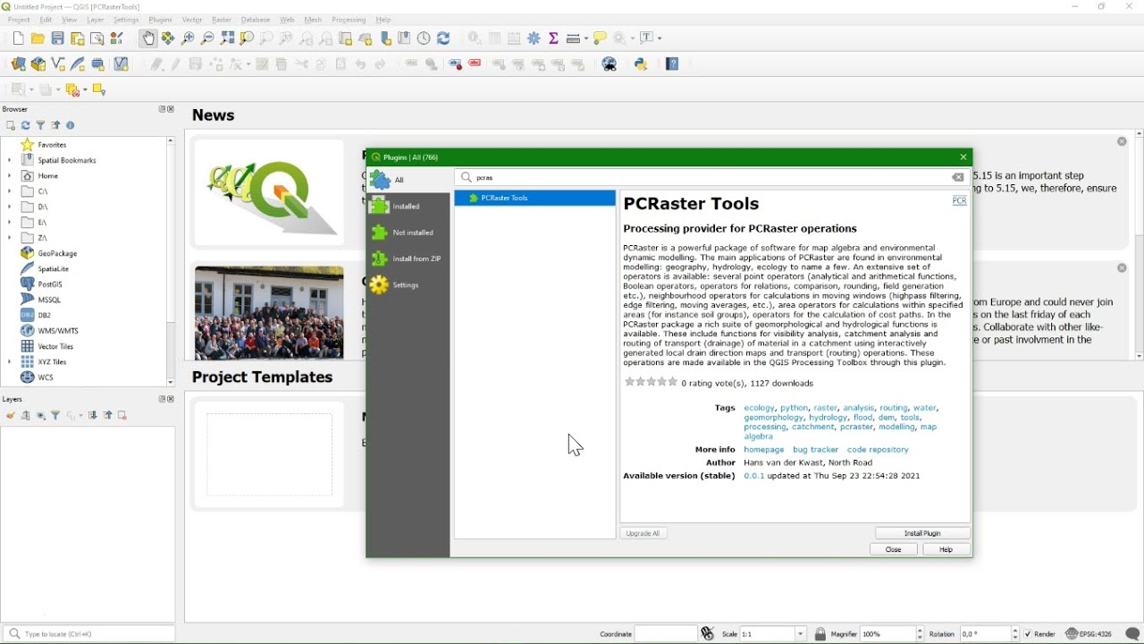Expand the Home folder in Browser
Viewport: 1144px width, 644px height.
10,176
